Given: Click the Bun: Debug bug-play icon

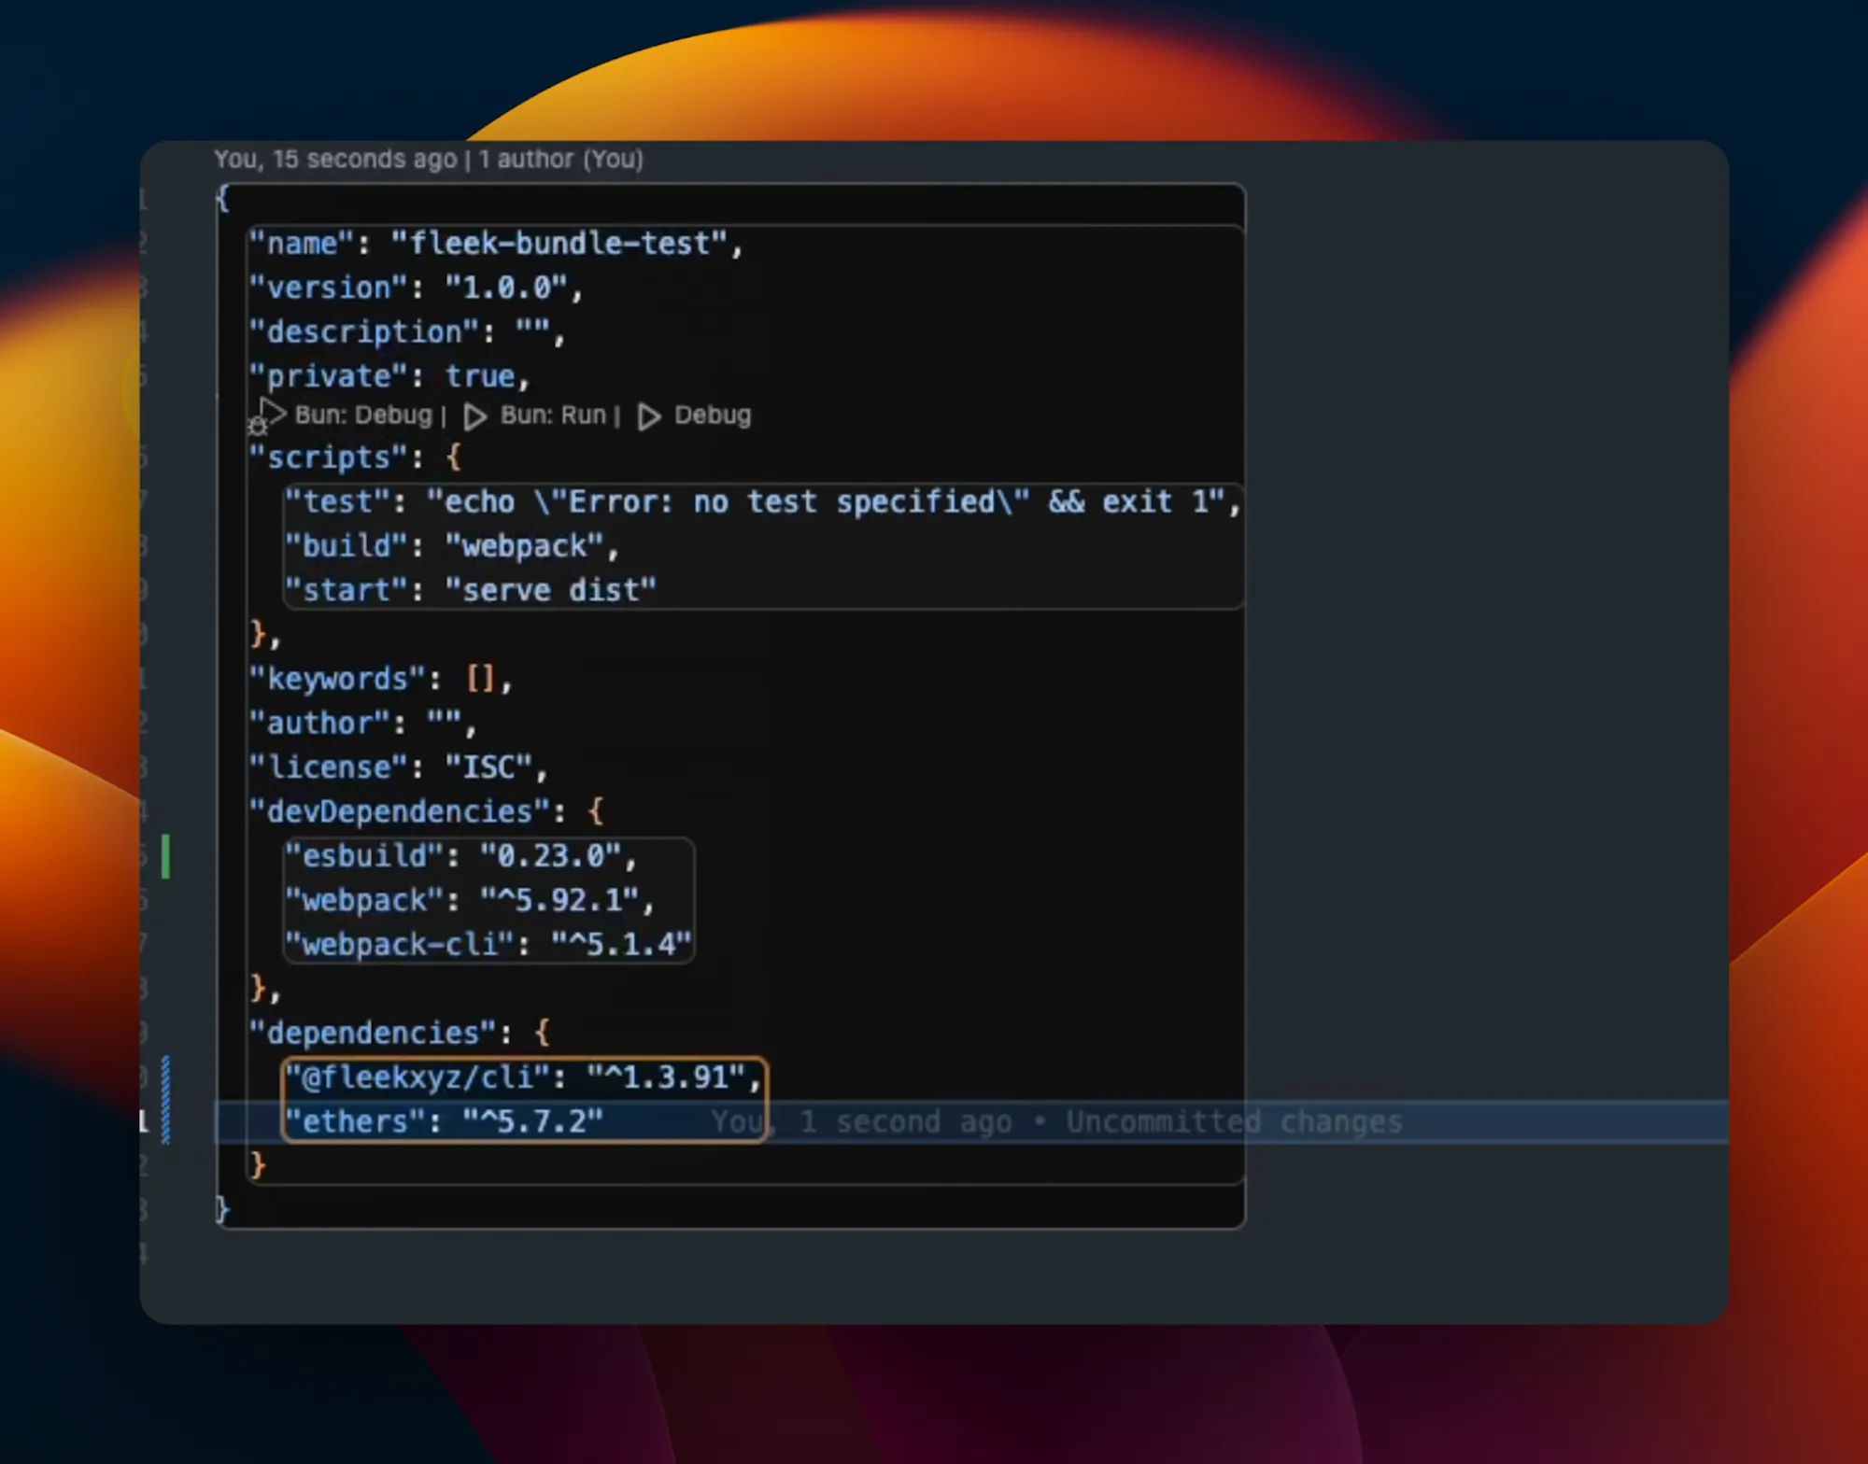Looking at the screenshot, I should click(x=267, y=416).
